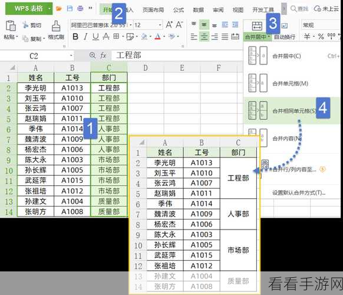This screenshot has height=295, width=343.
Task: Click the increase font size icon
Action: pyautogui.click(x=169, y=25)
